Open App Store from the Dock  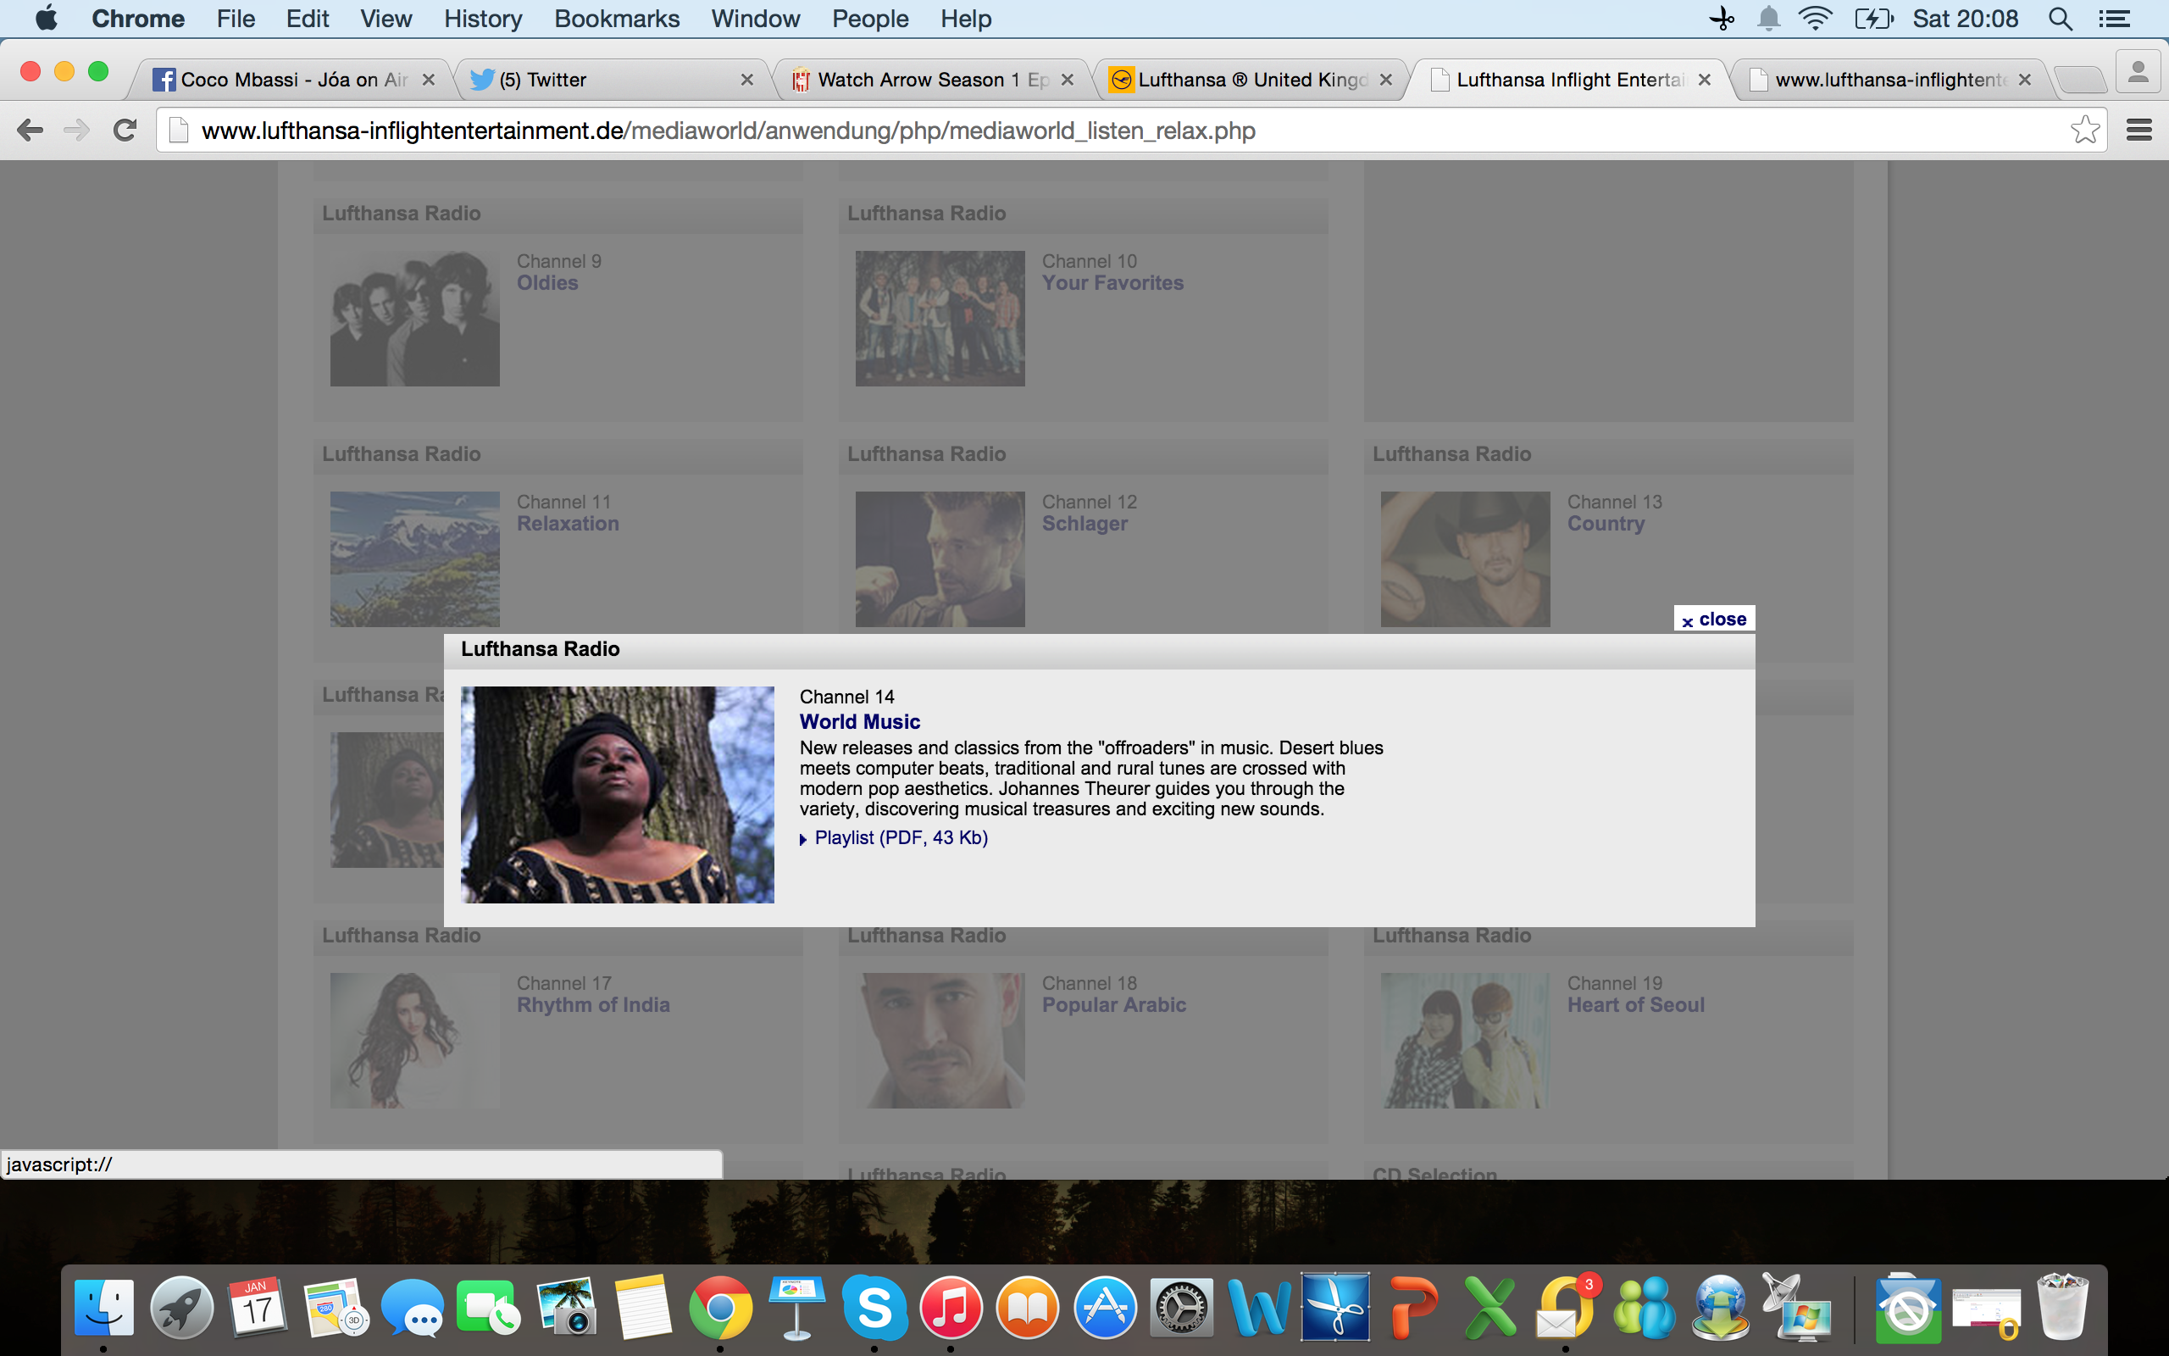[1104, 1307]
